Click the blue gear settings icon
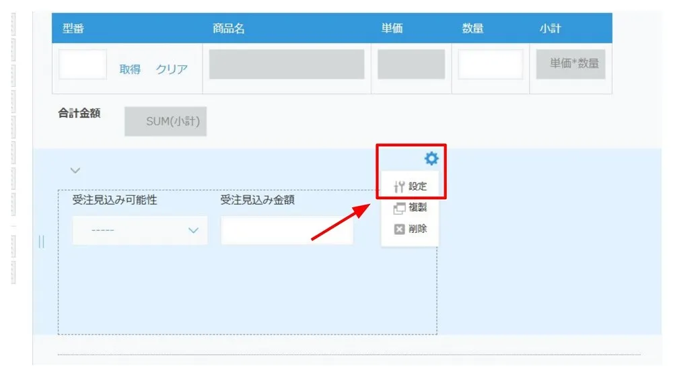Viewport: 673px width, 379px height. pos(431,159)
